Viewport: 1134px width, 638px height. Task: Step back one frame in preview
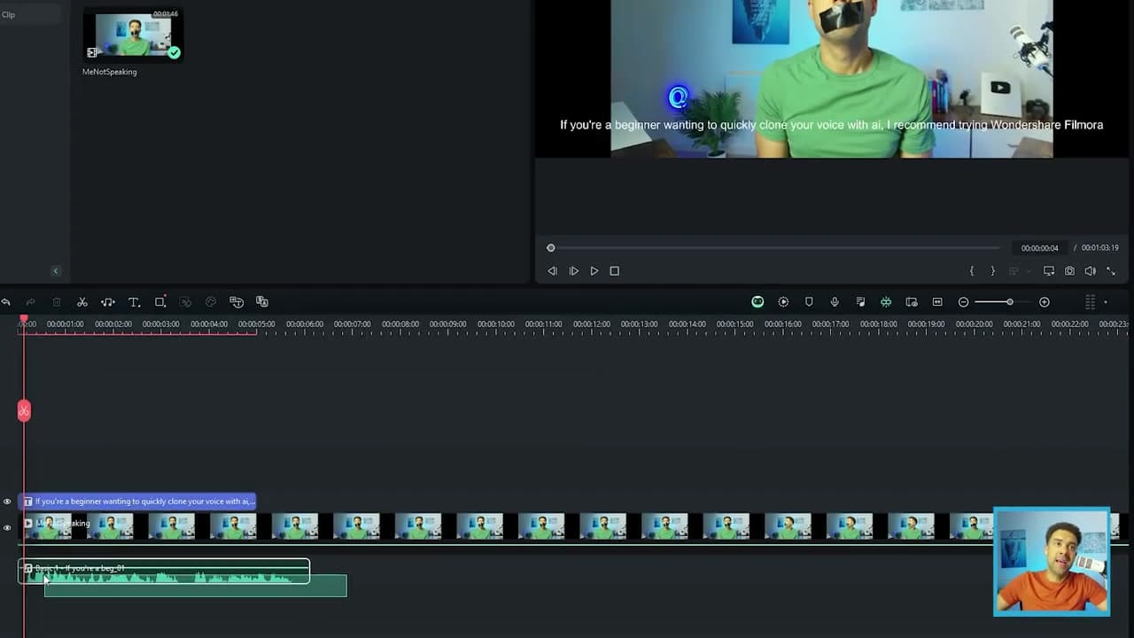coord(552,271)
